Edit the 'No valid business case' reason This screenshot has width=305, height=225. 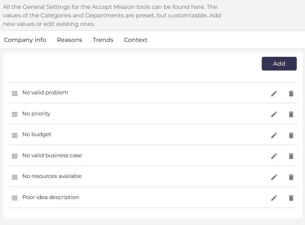(x=274, y=156)
